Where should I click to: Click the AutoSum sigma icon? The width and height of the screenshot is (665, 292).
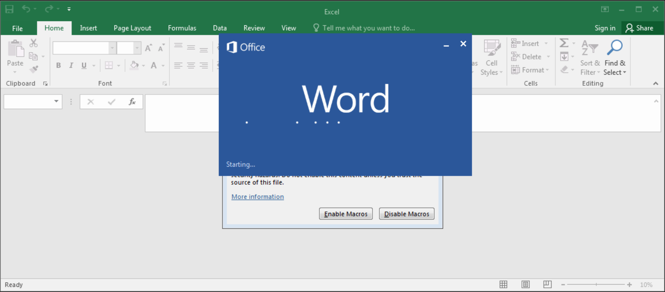click(x=564, y=43)
